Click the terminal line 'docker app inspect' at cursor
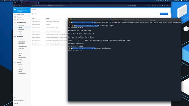The image size is (189, 106). pyautogui.click(x=104, y=48)
